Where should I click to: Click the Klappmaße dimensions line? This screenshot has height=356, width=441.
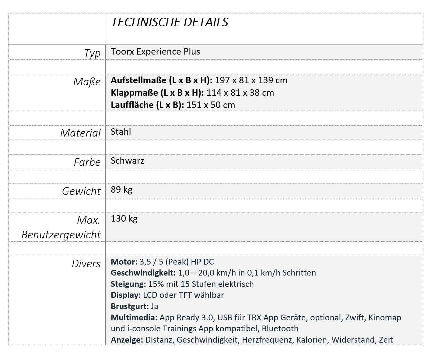pos(192,93)
